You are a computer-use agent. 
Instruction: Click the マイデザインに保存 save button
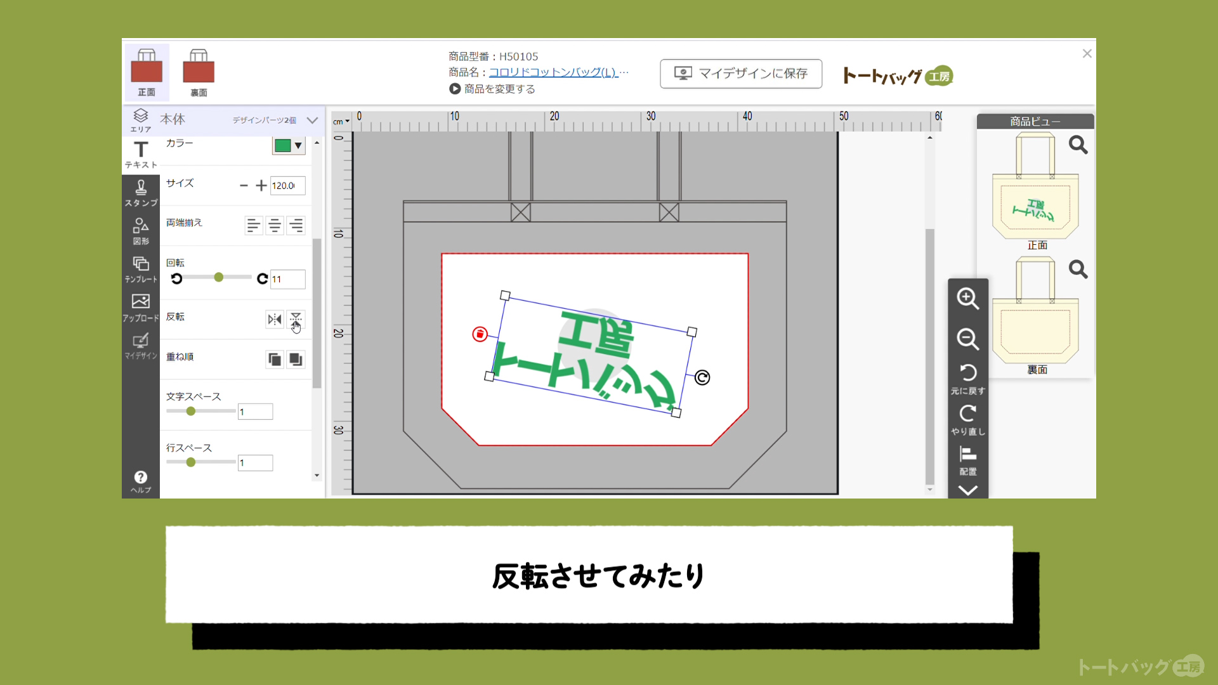[741, 74]
